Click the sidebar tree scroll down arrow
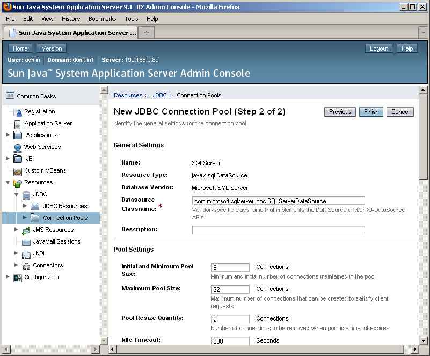Viewport: 430px width, 356px height. coord(104,341)
